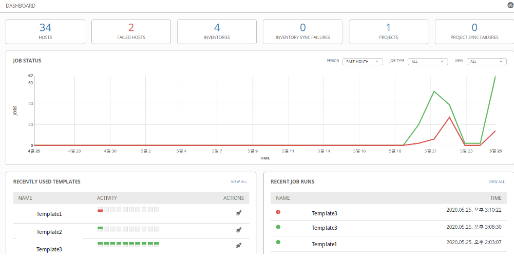The width and height of the screenshot is (514, 257).
Task: Open the failed Template3 job run
Action: tap(325, 213)
